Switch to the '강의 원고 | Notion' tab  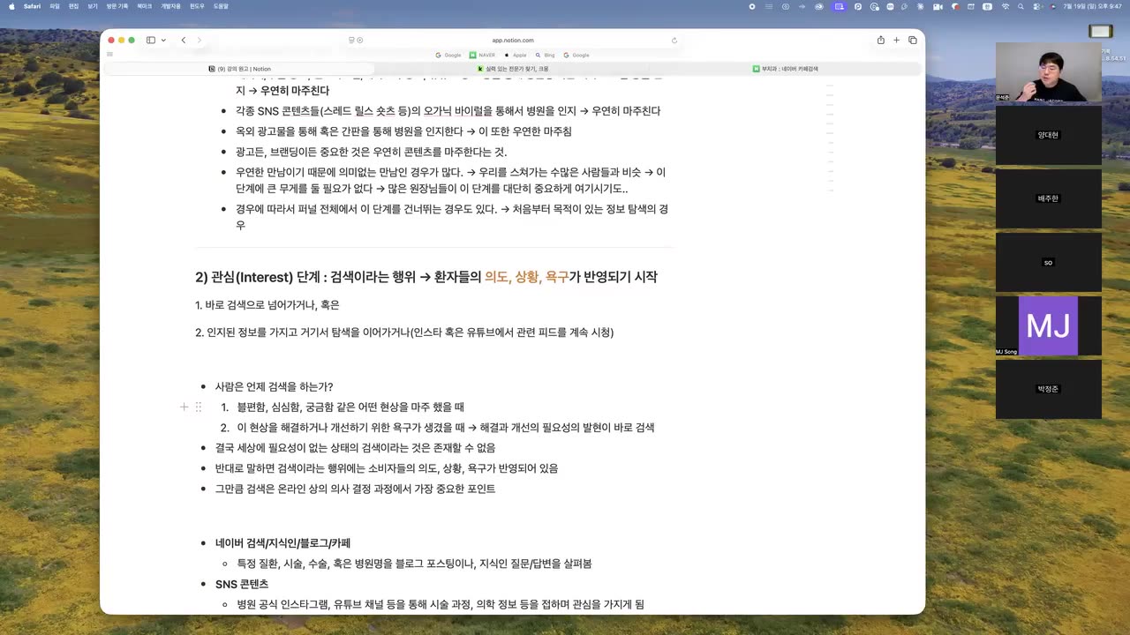click(240, 69)
